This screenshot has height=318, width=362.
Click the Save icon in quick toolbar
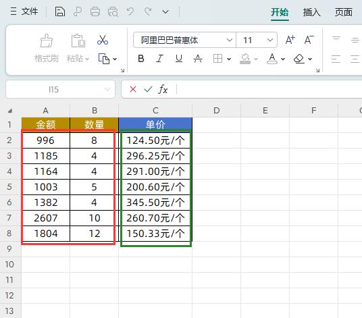pyautogui.click(x=60, y=11)
